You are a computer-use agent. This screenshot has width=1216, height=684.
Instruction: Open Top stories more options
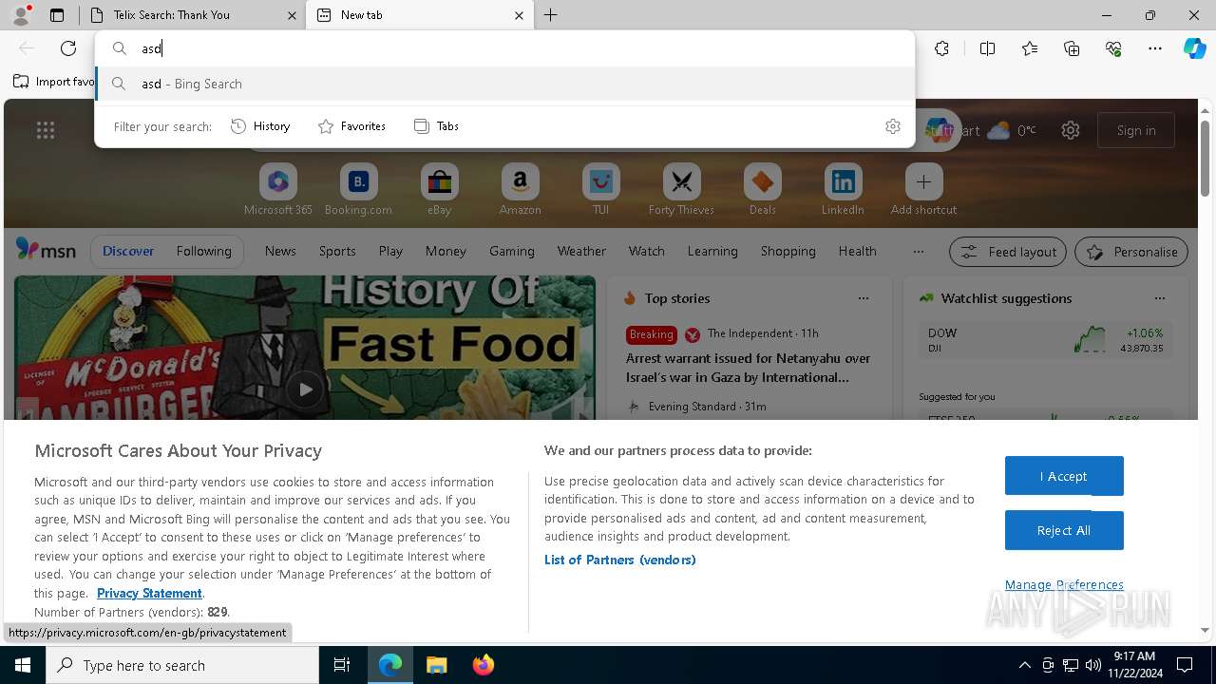(864, 298)
